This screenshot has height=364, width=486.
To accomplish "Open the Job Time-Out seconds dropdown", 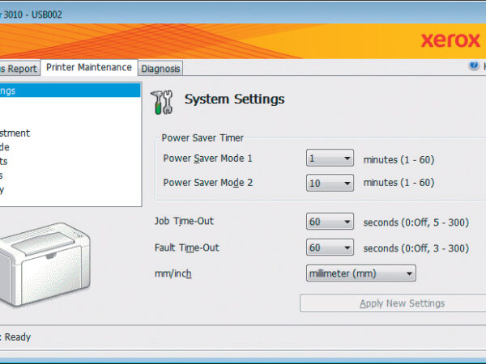I will 330,222.
